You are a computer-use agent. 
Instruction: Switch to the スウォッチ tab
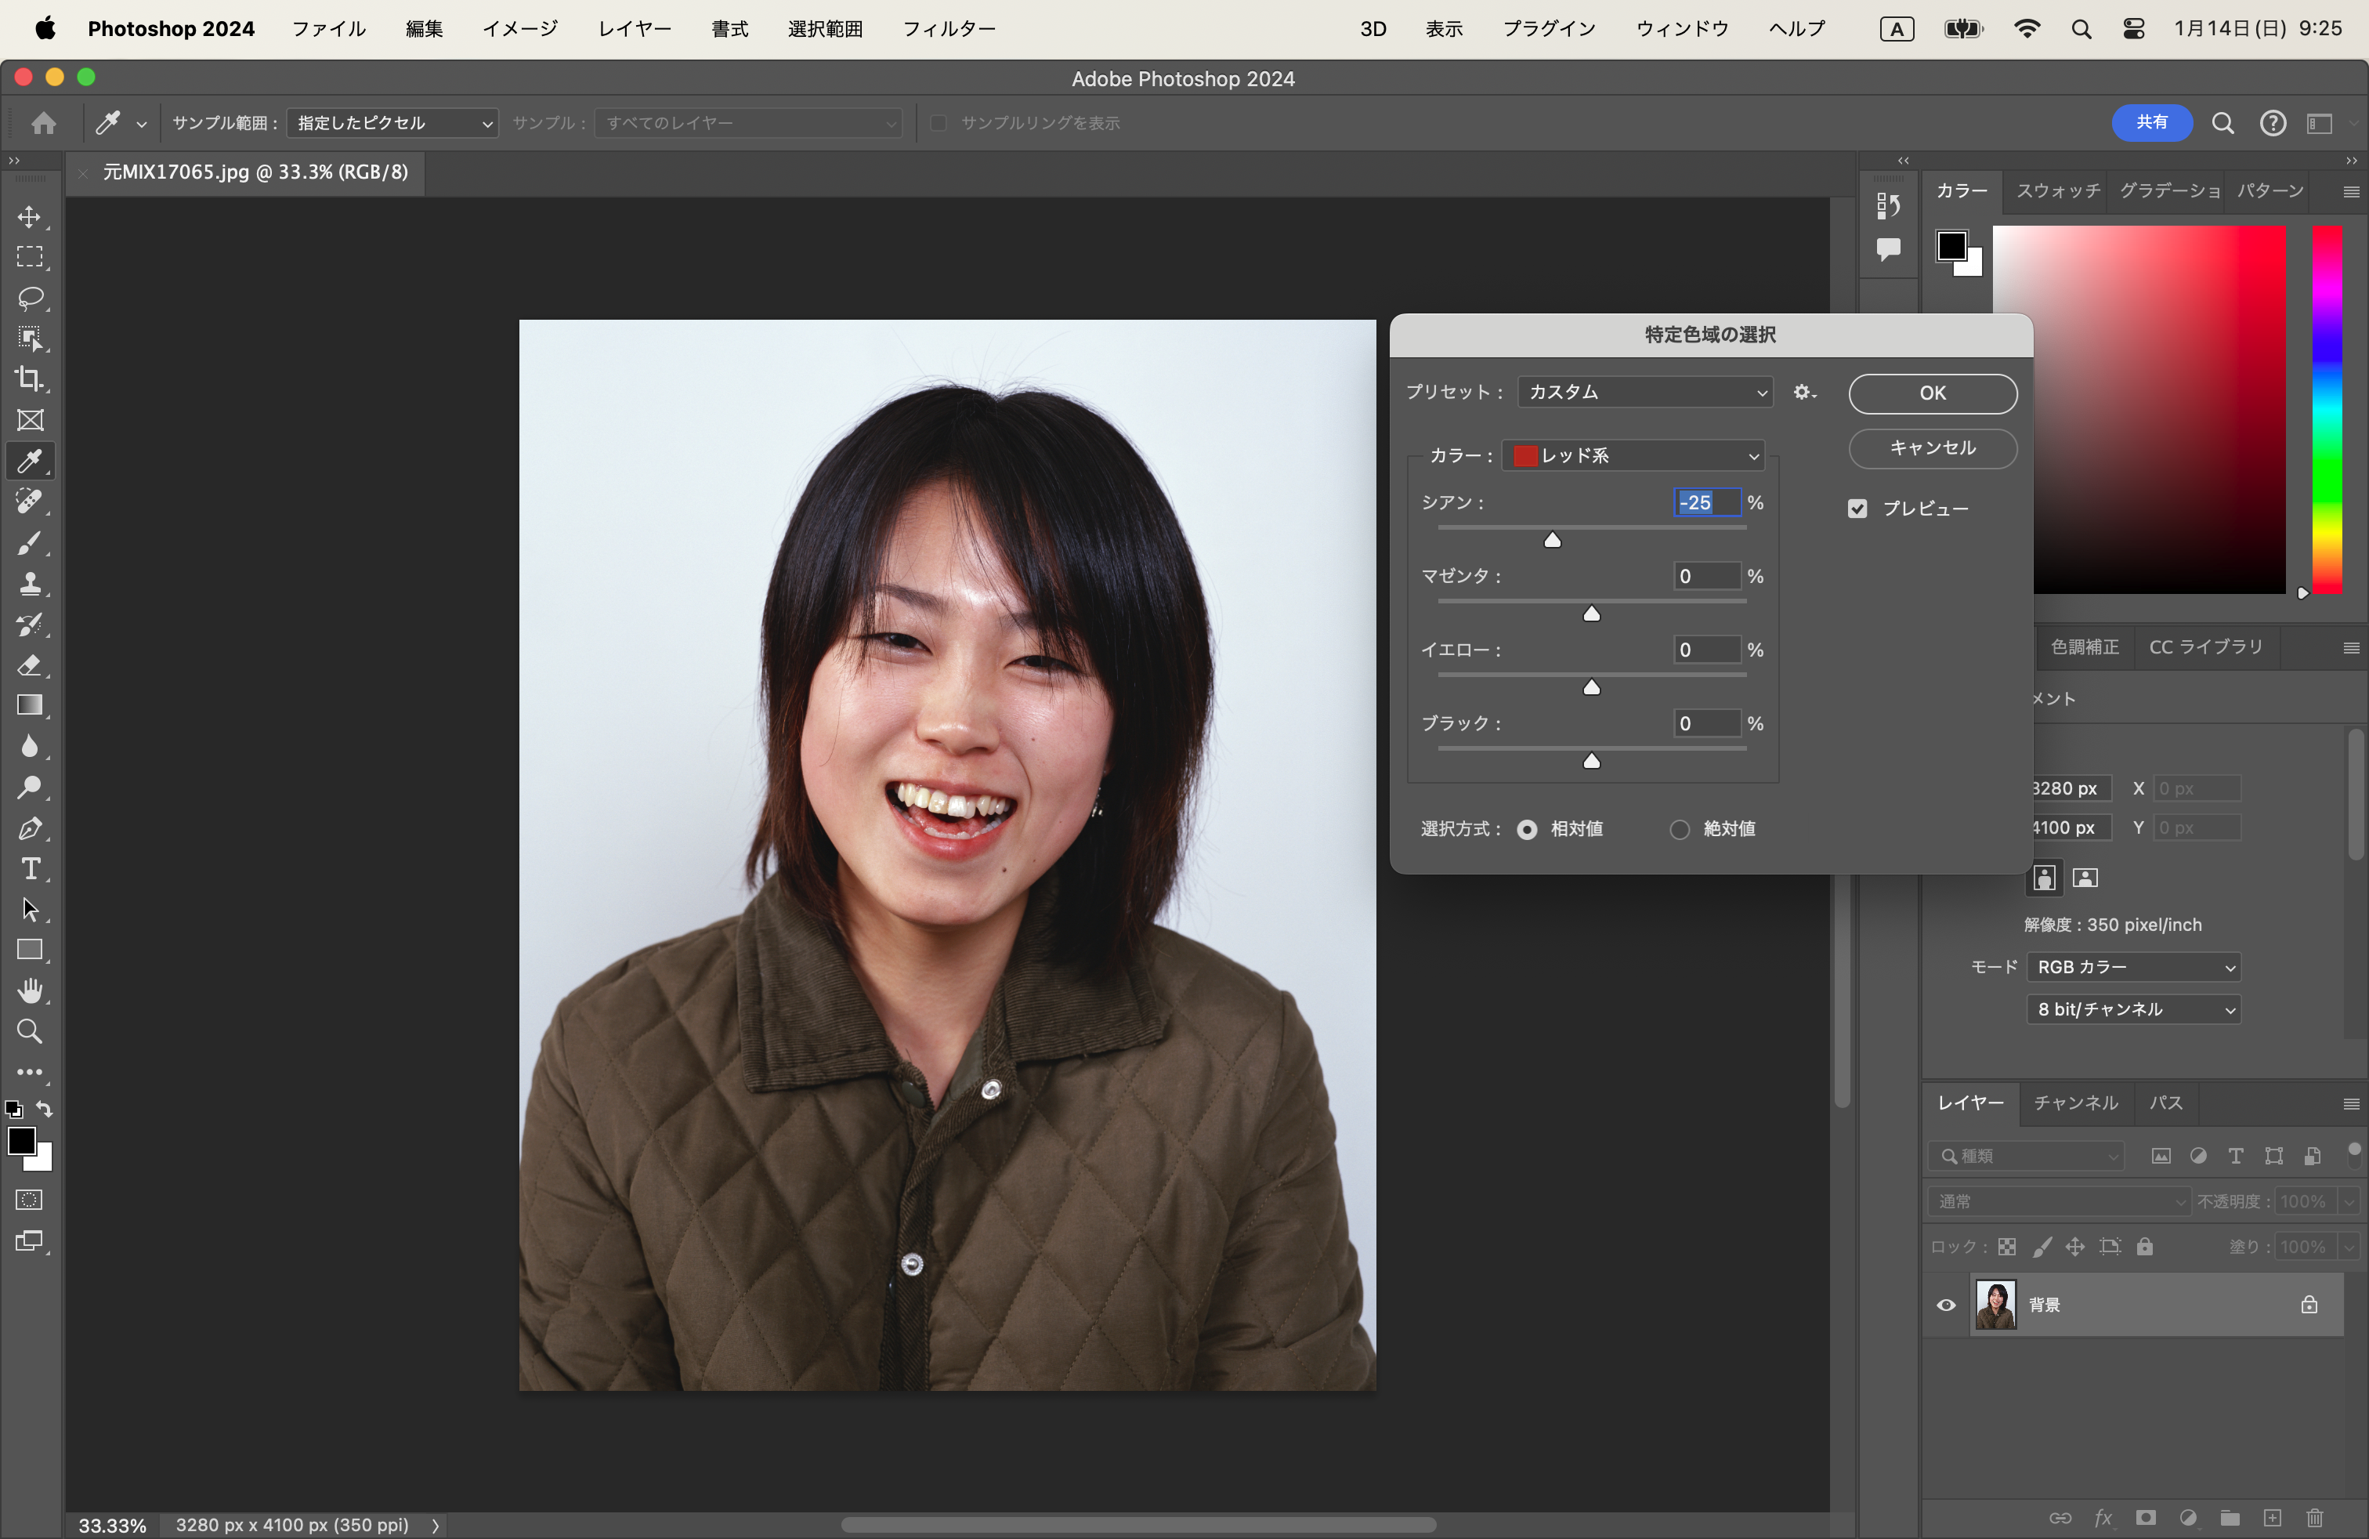pos(2057,191)
